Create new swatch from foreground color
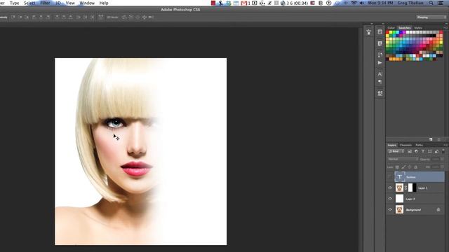The height and width of the screenshot is (252, 449). point(431,139)
